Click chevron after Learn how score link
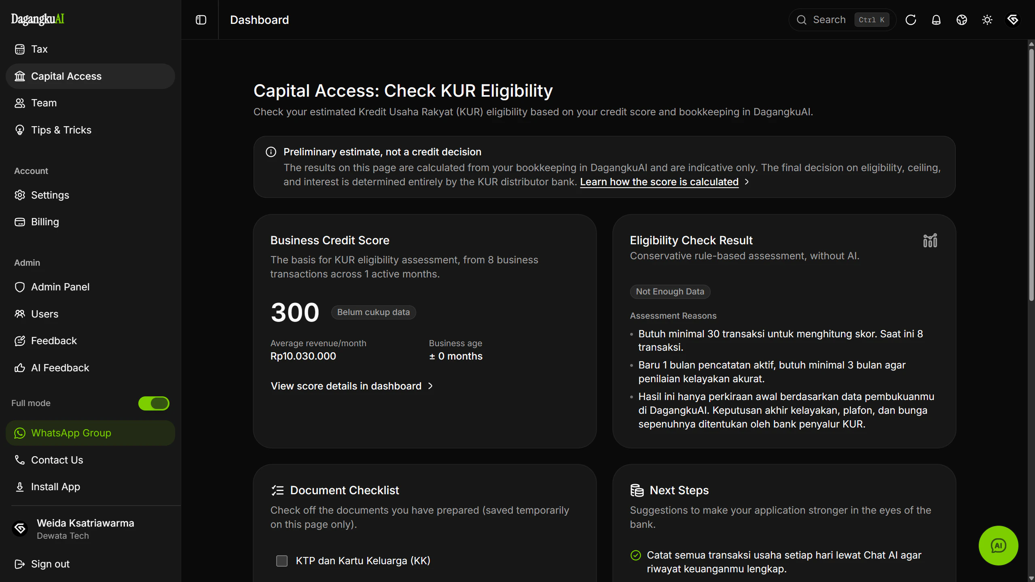1035x582 pixels. coord(747,182)
